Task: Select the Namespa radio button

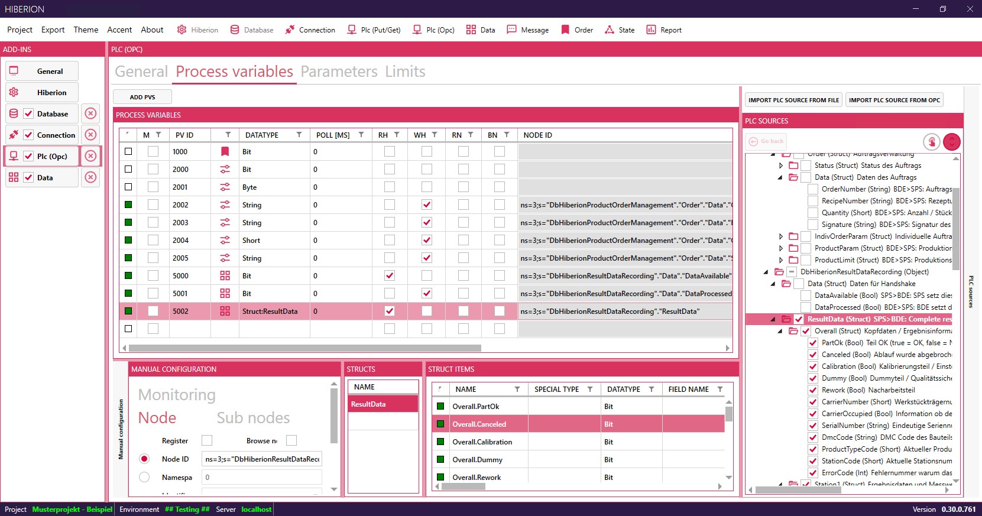Action: (x=144, y=477)
